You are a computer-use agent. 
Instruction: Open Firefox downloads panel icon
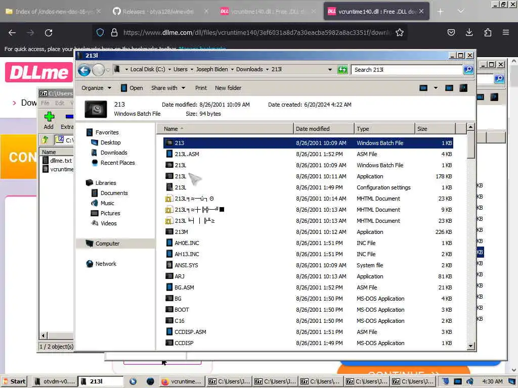(x=469, y=32)
